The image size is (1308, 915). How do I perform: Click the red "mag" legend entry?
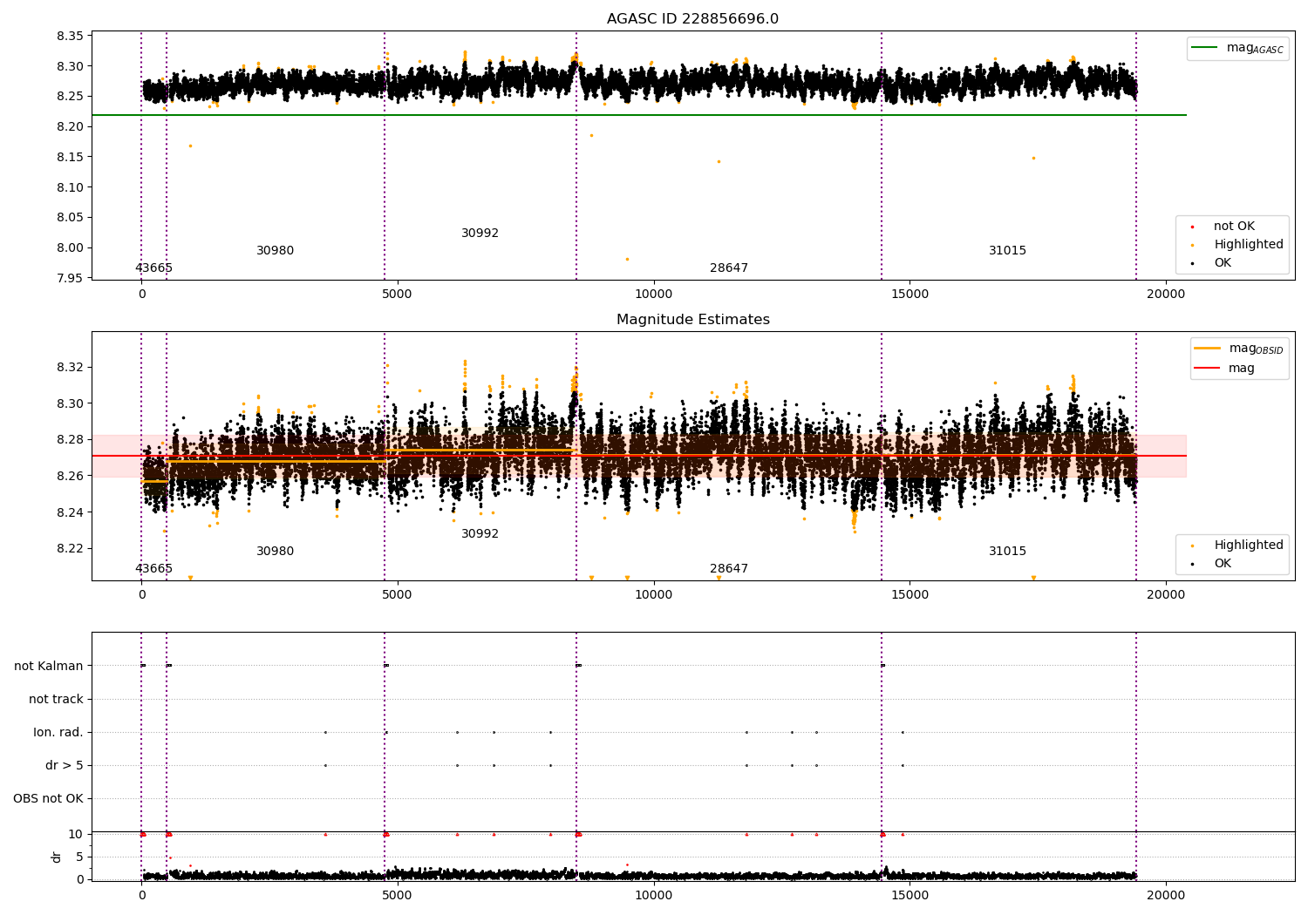click(1225, 369)
